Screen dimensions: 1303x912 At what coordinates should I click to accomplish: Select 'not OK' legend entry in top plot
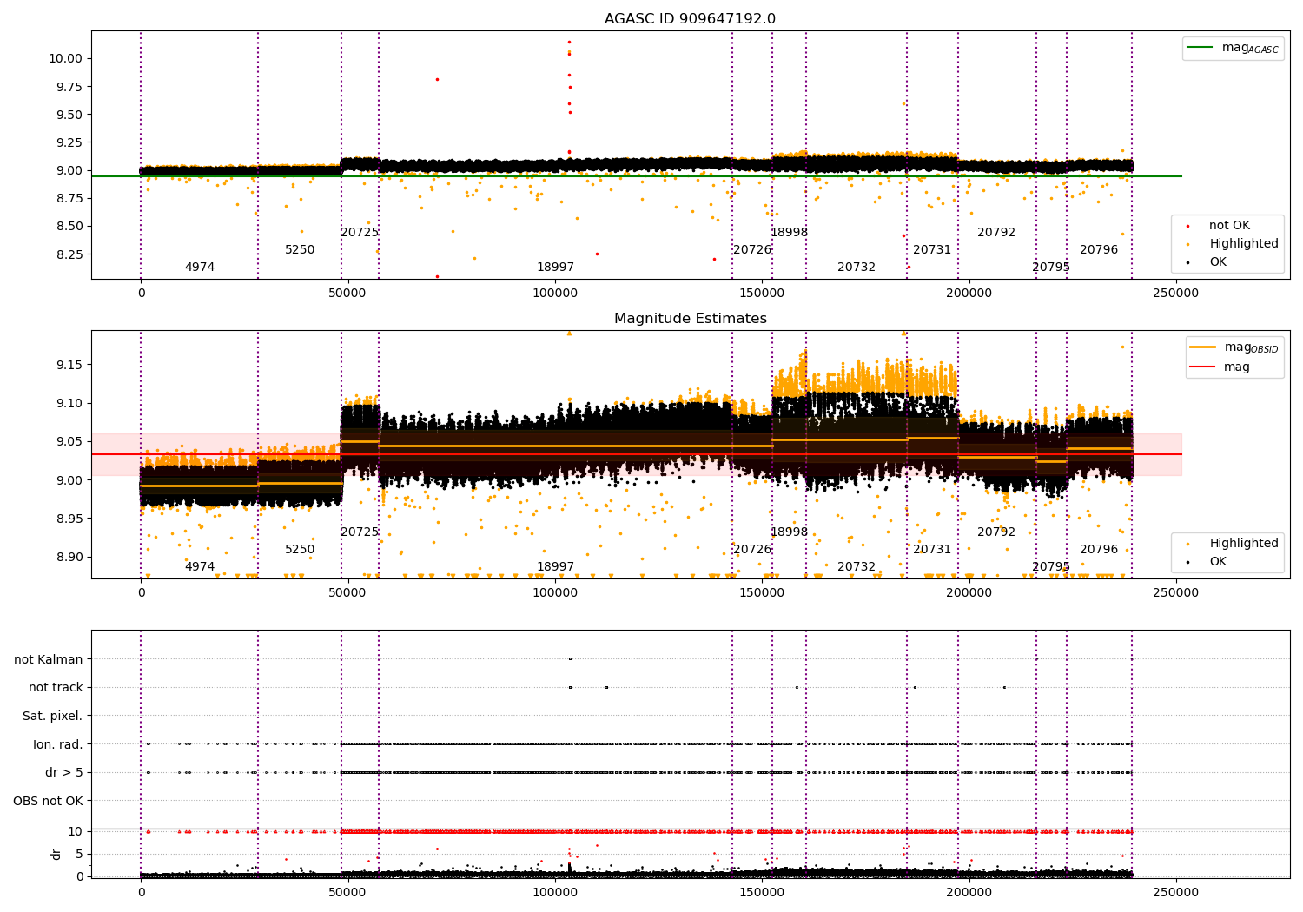1229,226
